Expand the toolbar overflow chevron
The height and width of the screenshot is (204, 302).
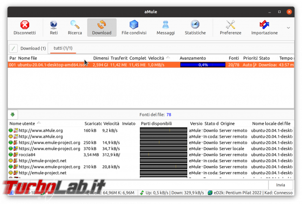click(289, 28)
